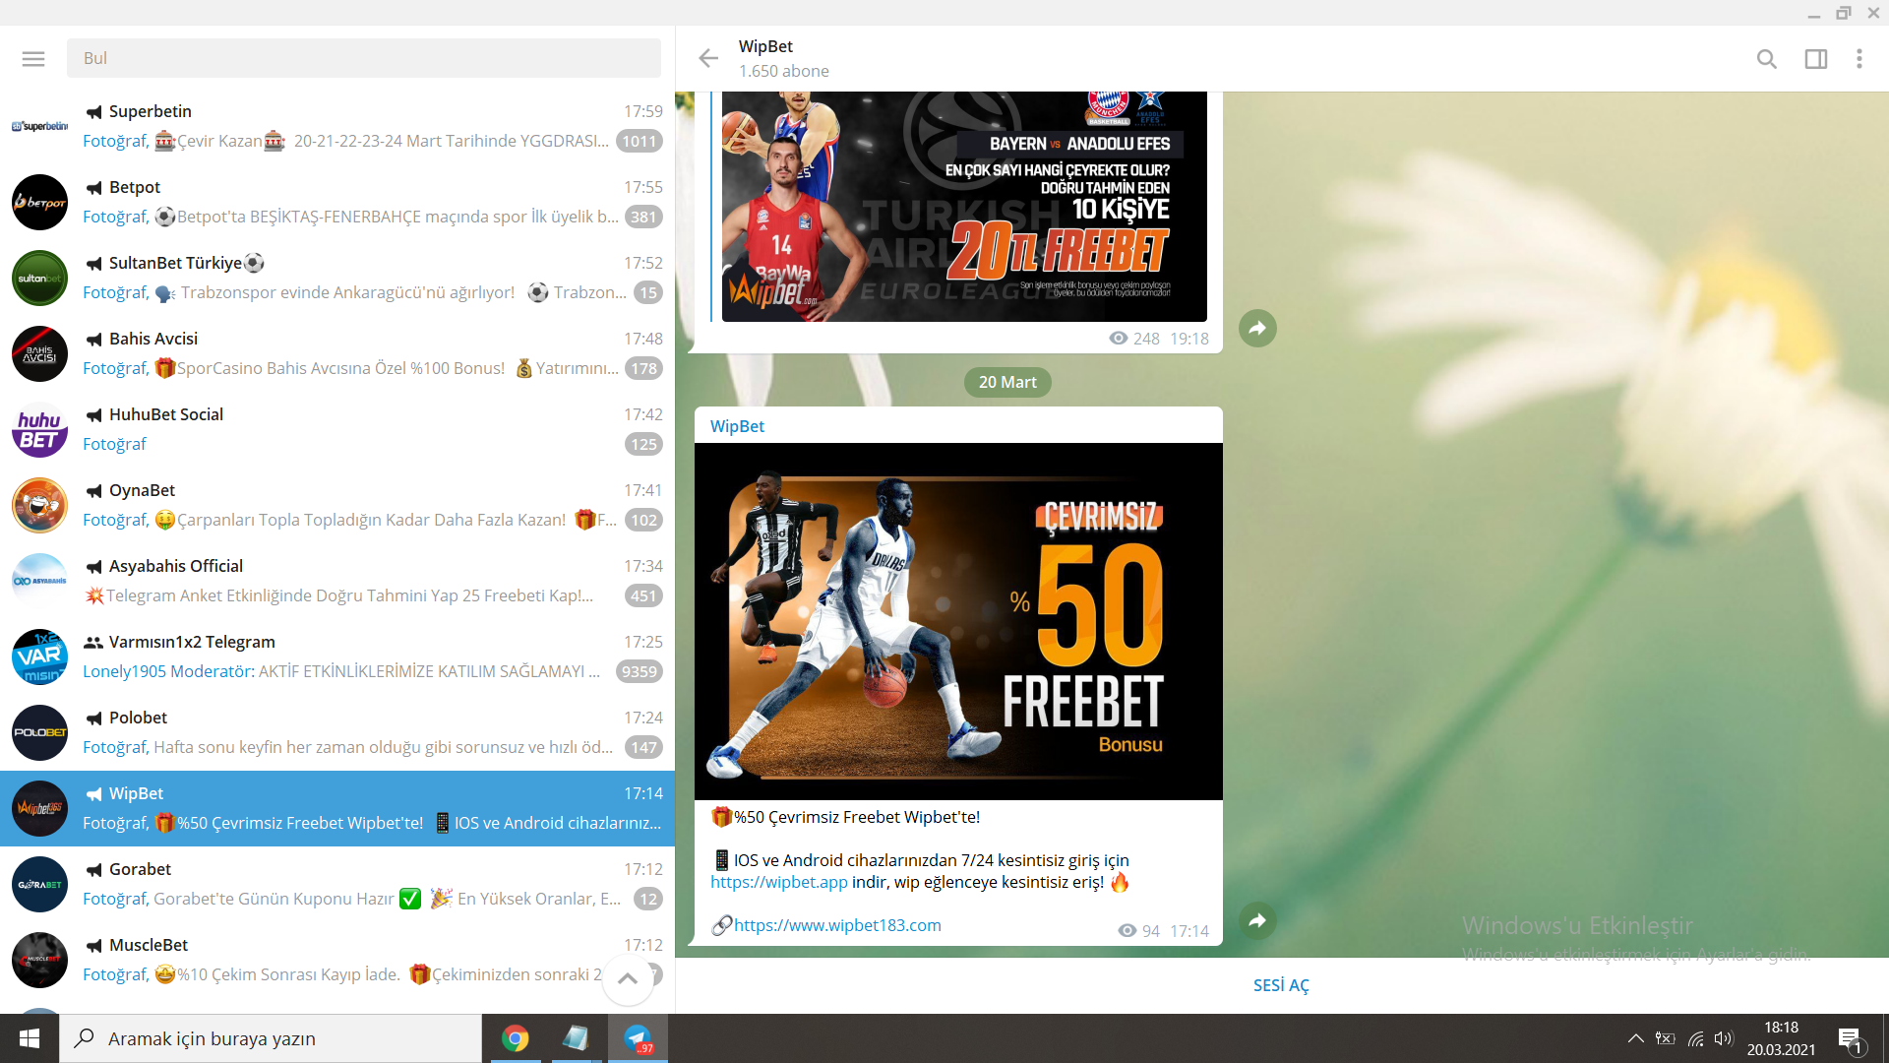Click the MuscleBet avatar
Viewport: 1889px width, 1063px height.
click(39, 960)
